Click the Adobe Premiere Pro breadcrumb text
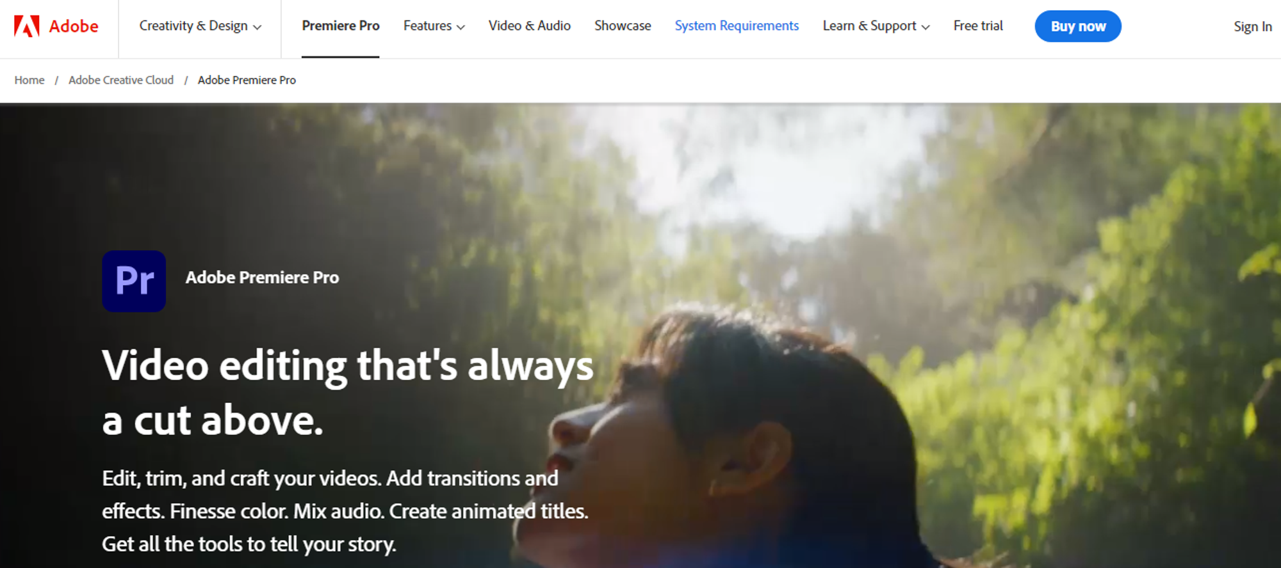Image resolution: width=1281 pixels, height=568 pixels. (247, 80)
